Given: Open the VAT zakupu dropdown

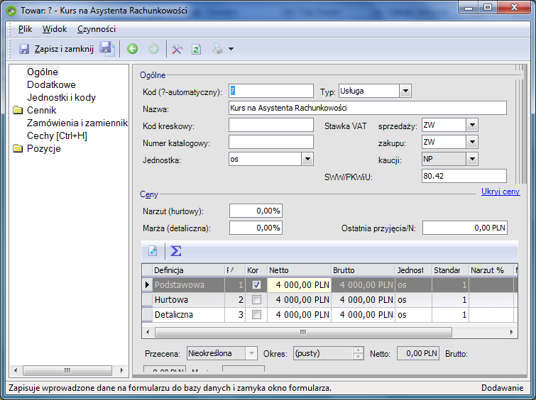Looking at the screenshot, I should (x=472, y=142).
